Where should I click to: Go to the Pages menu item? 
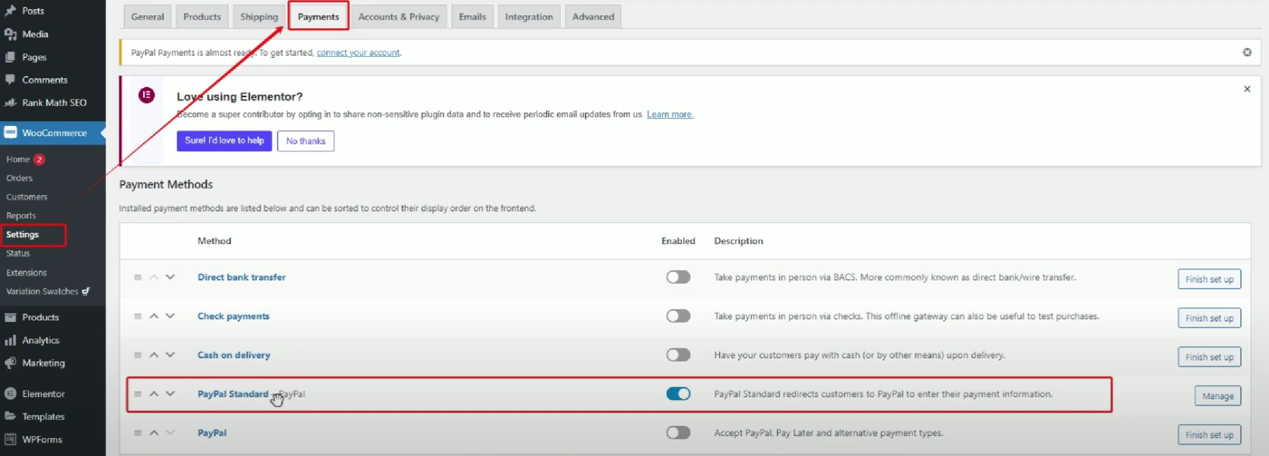pyautogui.click(x=52, y=57)
